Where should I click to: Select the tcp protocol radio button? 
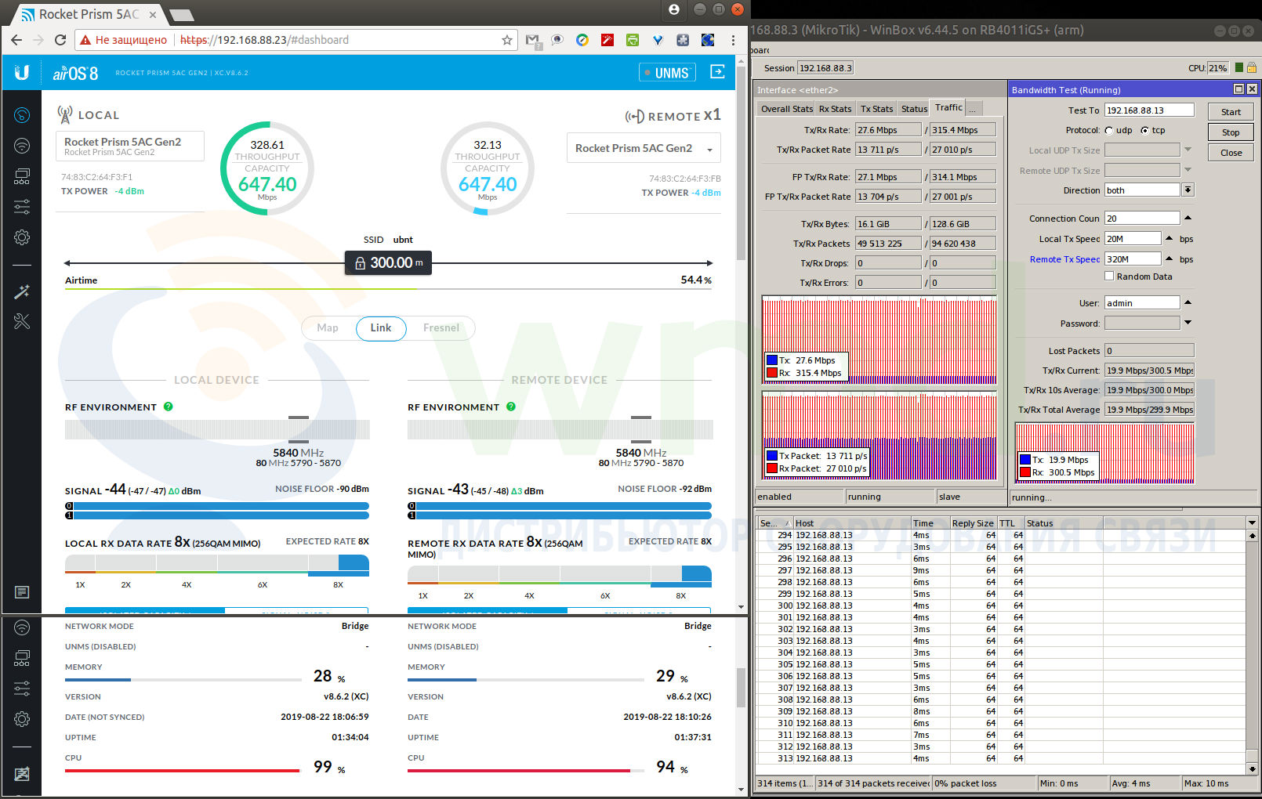[x=1144, y=131]
